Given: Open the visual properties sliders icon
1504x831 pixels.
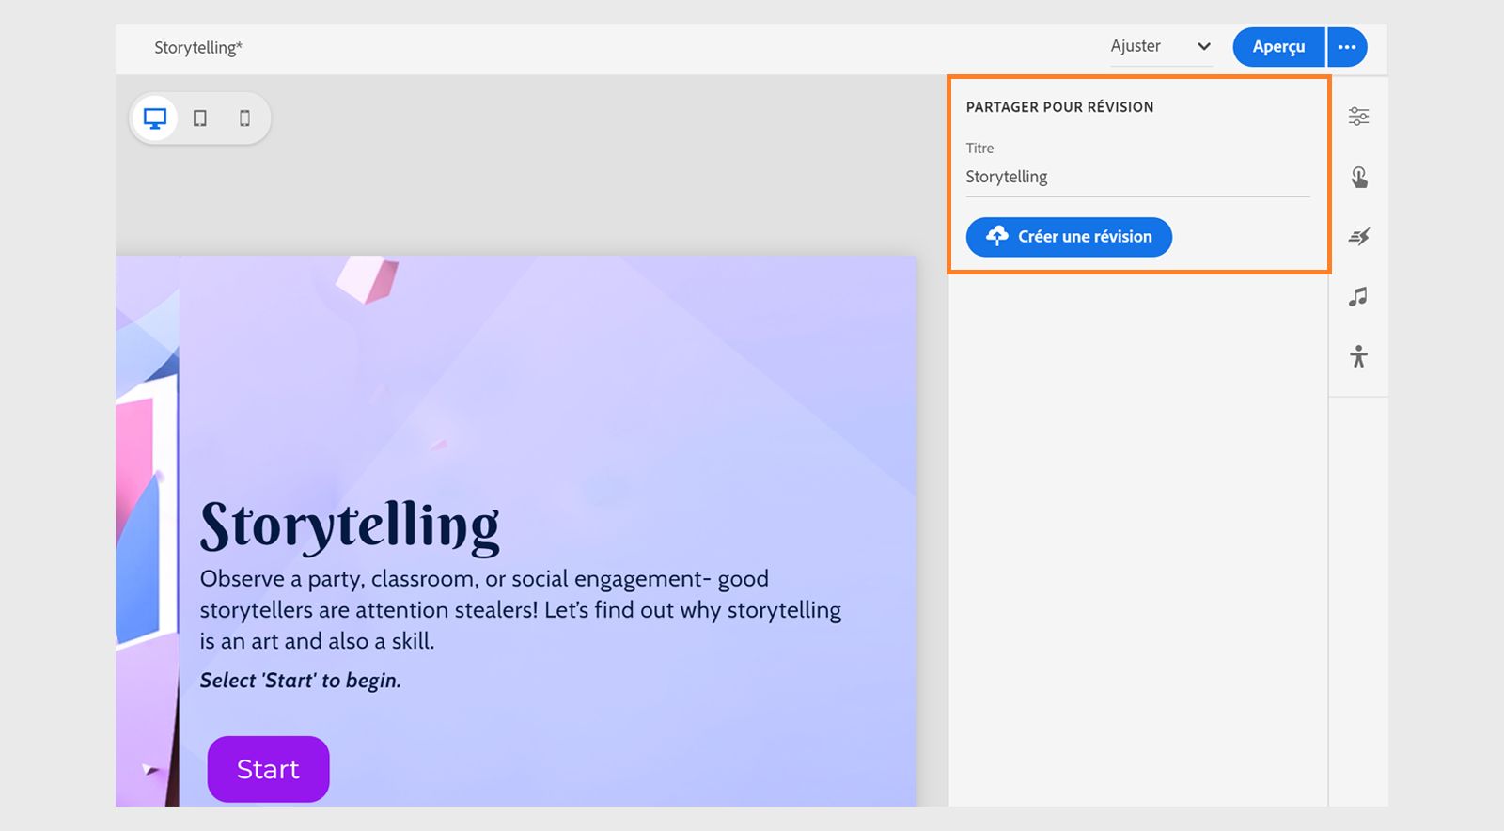Looking at the screenshot, I should tap(1358, 117).
